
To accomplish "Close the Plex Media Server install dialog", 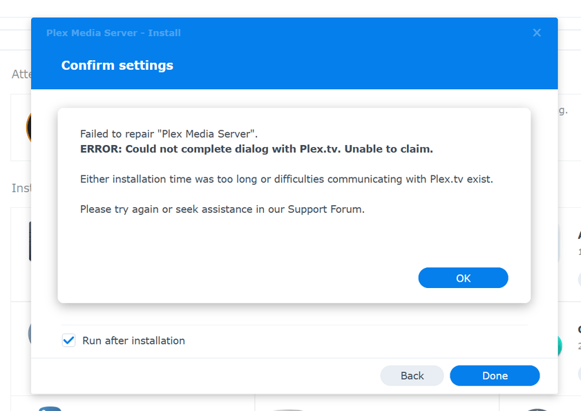I will tap(537, 32).
